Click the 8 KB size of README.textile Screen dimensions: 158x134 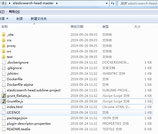148,129
